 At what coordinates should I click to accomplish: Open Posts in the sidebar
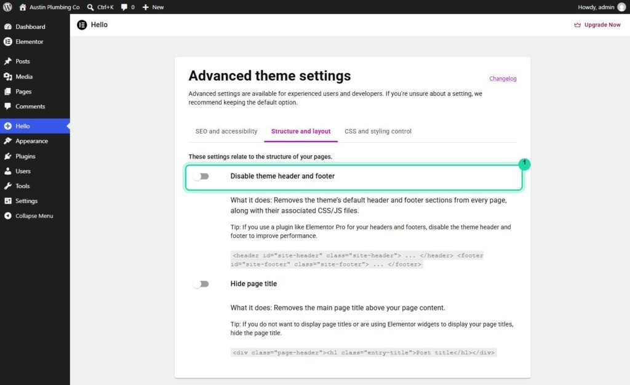pos(35,61)
